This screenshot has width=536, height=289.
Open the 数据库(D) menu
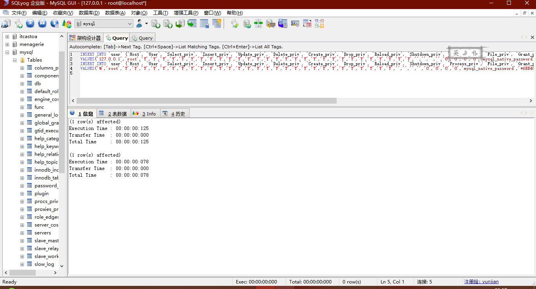click(89, 13)
